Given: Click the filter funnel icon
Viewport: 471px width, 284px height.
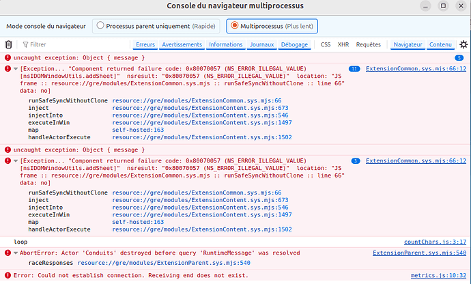Looking at the screenshot, I should pos(25,44).
